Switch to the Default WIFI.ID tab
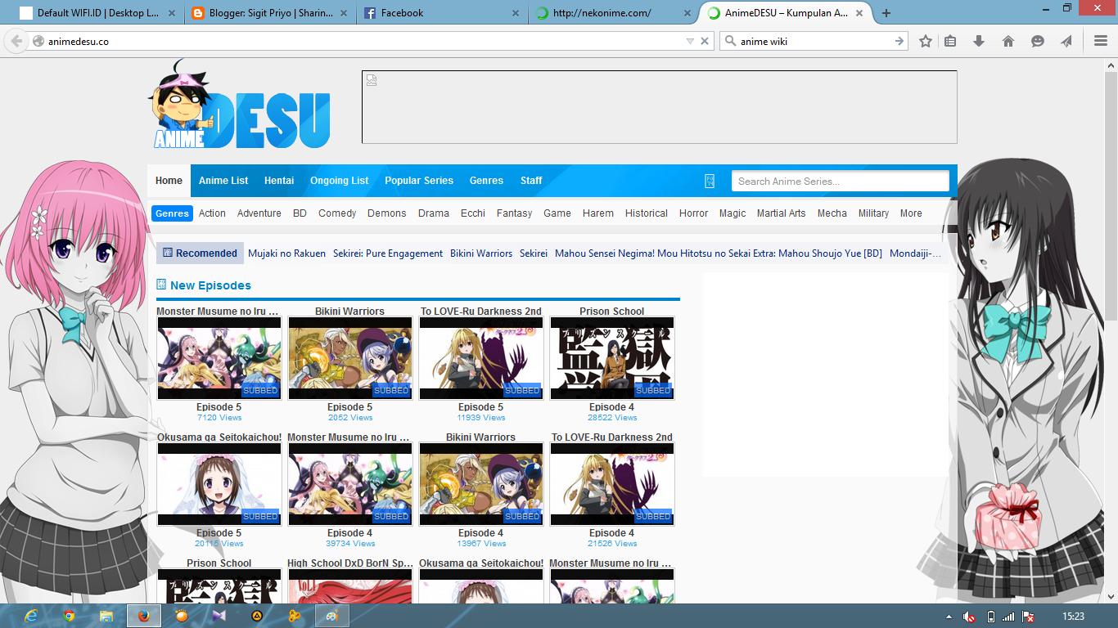This screenshot has width=1118, height=628. (97, 13)
